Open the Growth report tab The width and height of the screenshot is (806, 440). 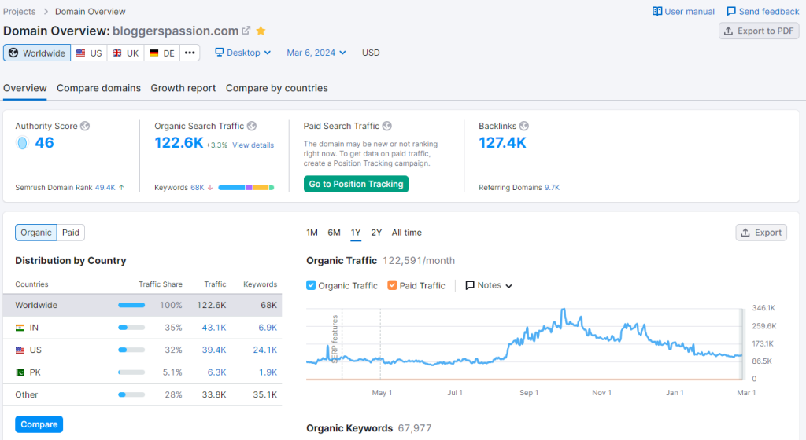pyautogui.click(x=183, y=88)
